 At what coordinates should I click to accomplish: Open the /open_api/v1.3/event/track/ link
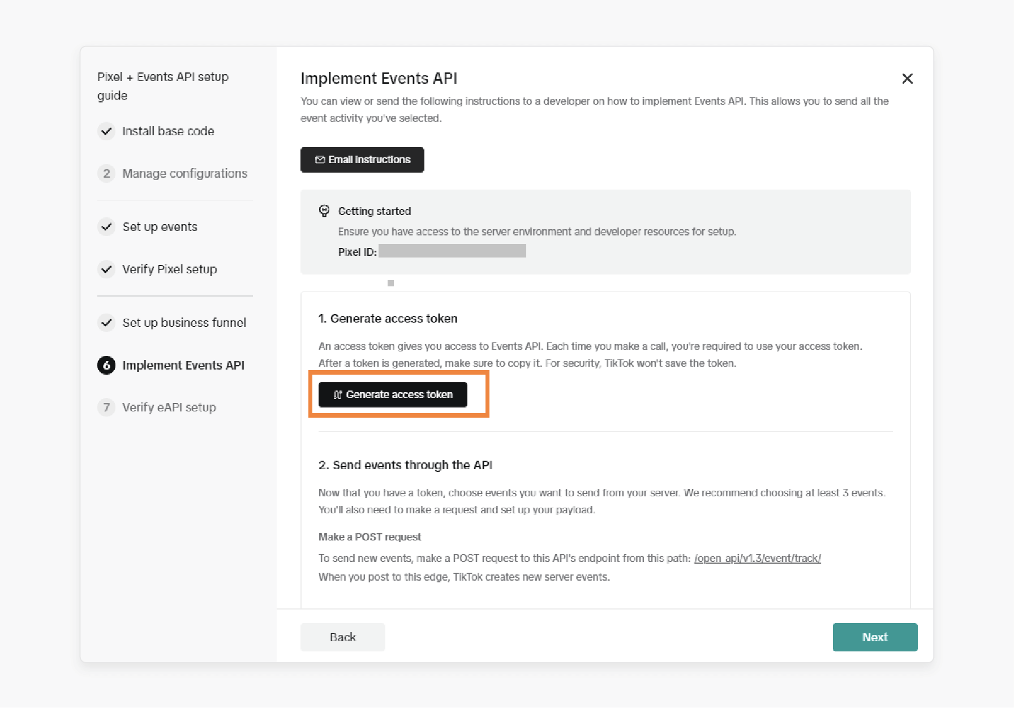coord(757,558)
